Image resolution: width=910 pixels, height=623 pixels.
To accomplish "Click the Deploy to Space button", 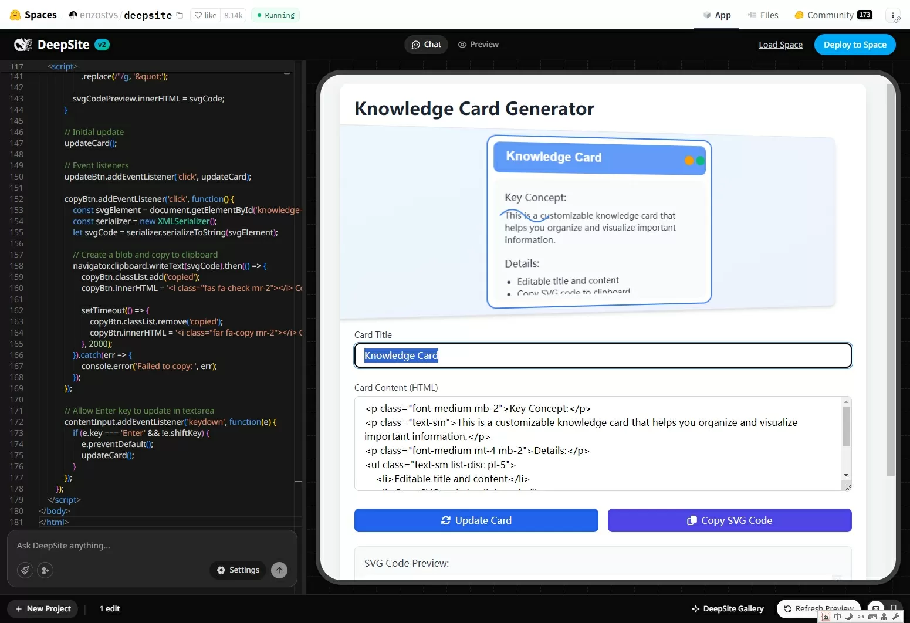I will coord(855,45).
